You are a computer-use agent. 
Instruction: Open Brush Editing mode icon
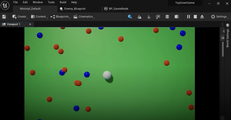point(177,17)
